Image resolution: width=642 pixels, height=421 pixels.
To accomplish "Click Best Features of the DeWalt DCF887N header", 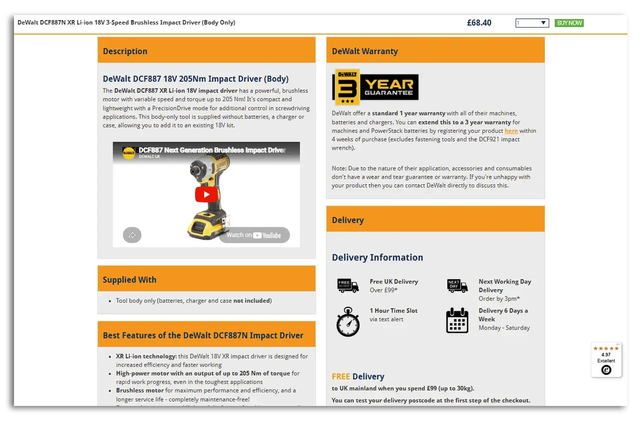I will click(207, 334).
